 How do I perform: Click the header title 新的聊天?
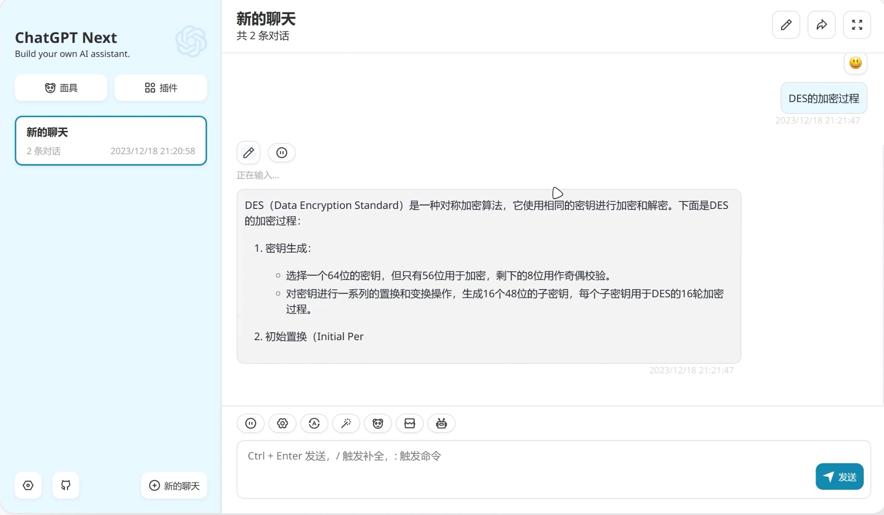pyautogui.click(x=266, y=19)
